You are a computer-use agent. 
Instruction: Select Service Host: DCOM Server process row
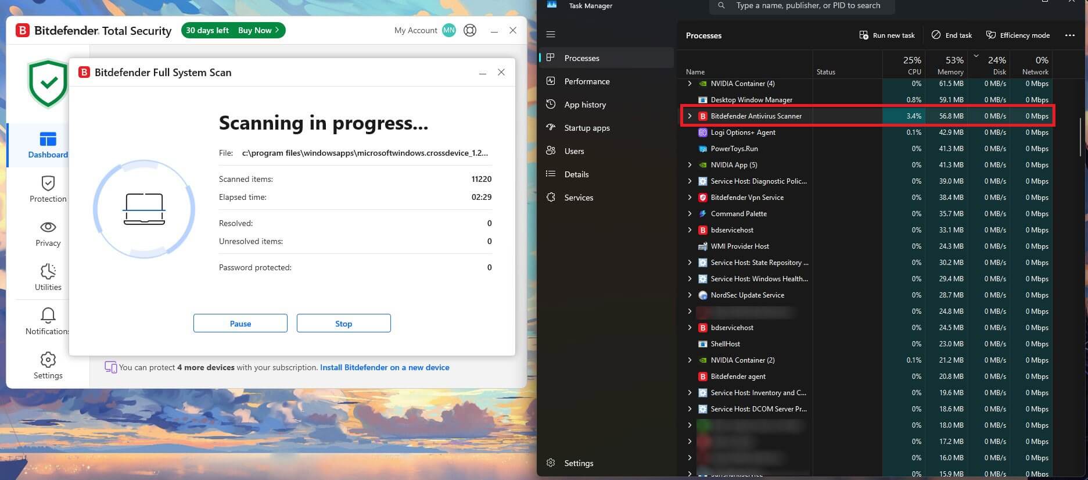coord(866,409)
